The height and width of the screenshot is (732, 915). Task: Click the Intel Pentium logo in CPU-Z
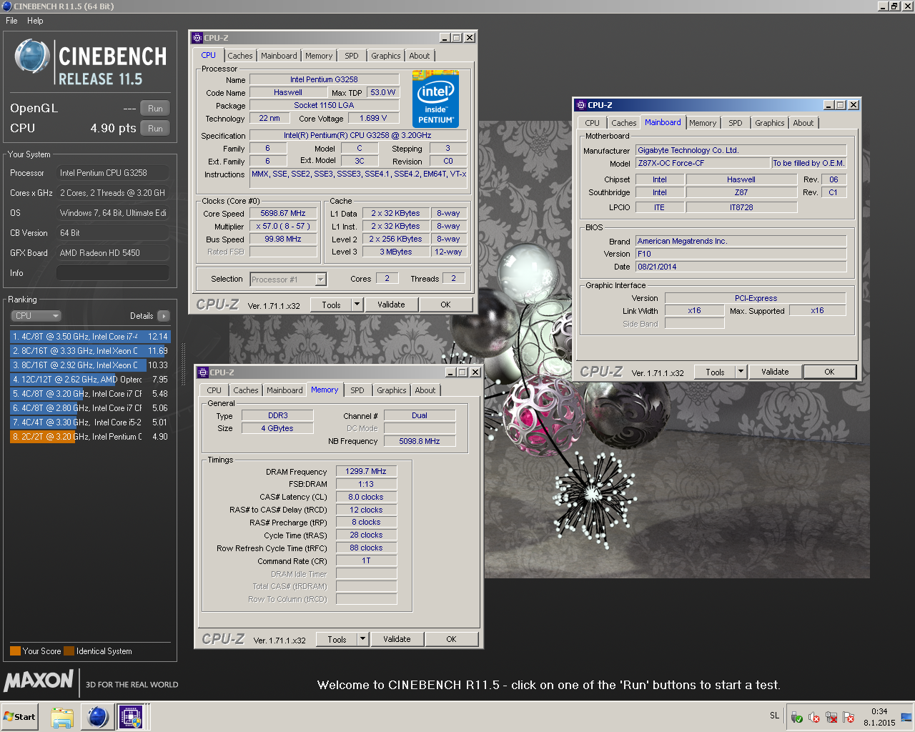tap(435, 99)
